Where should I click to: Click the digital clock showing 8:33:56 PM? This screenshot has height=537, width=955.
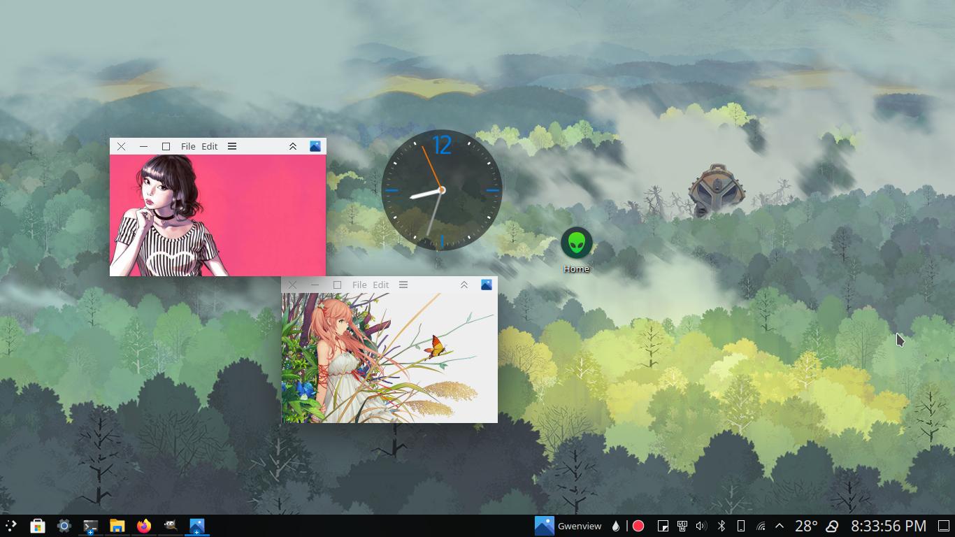[889, 526]
